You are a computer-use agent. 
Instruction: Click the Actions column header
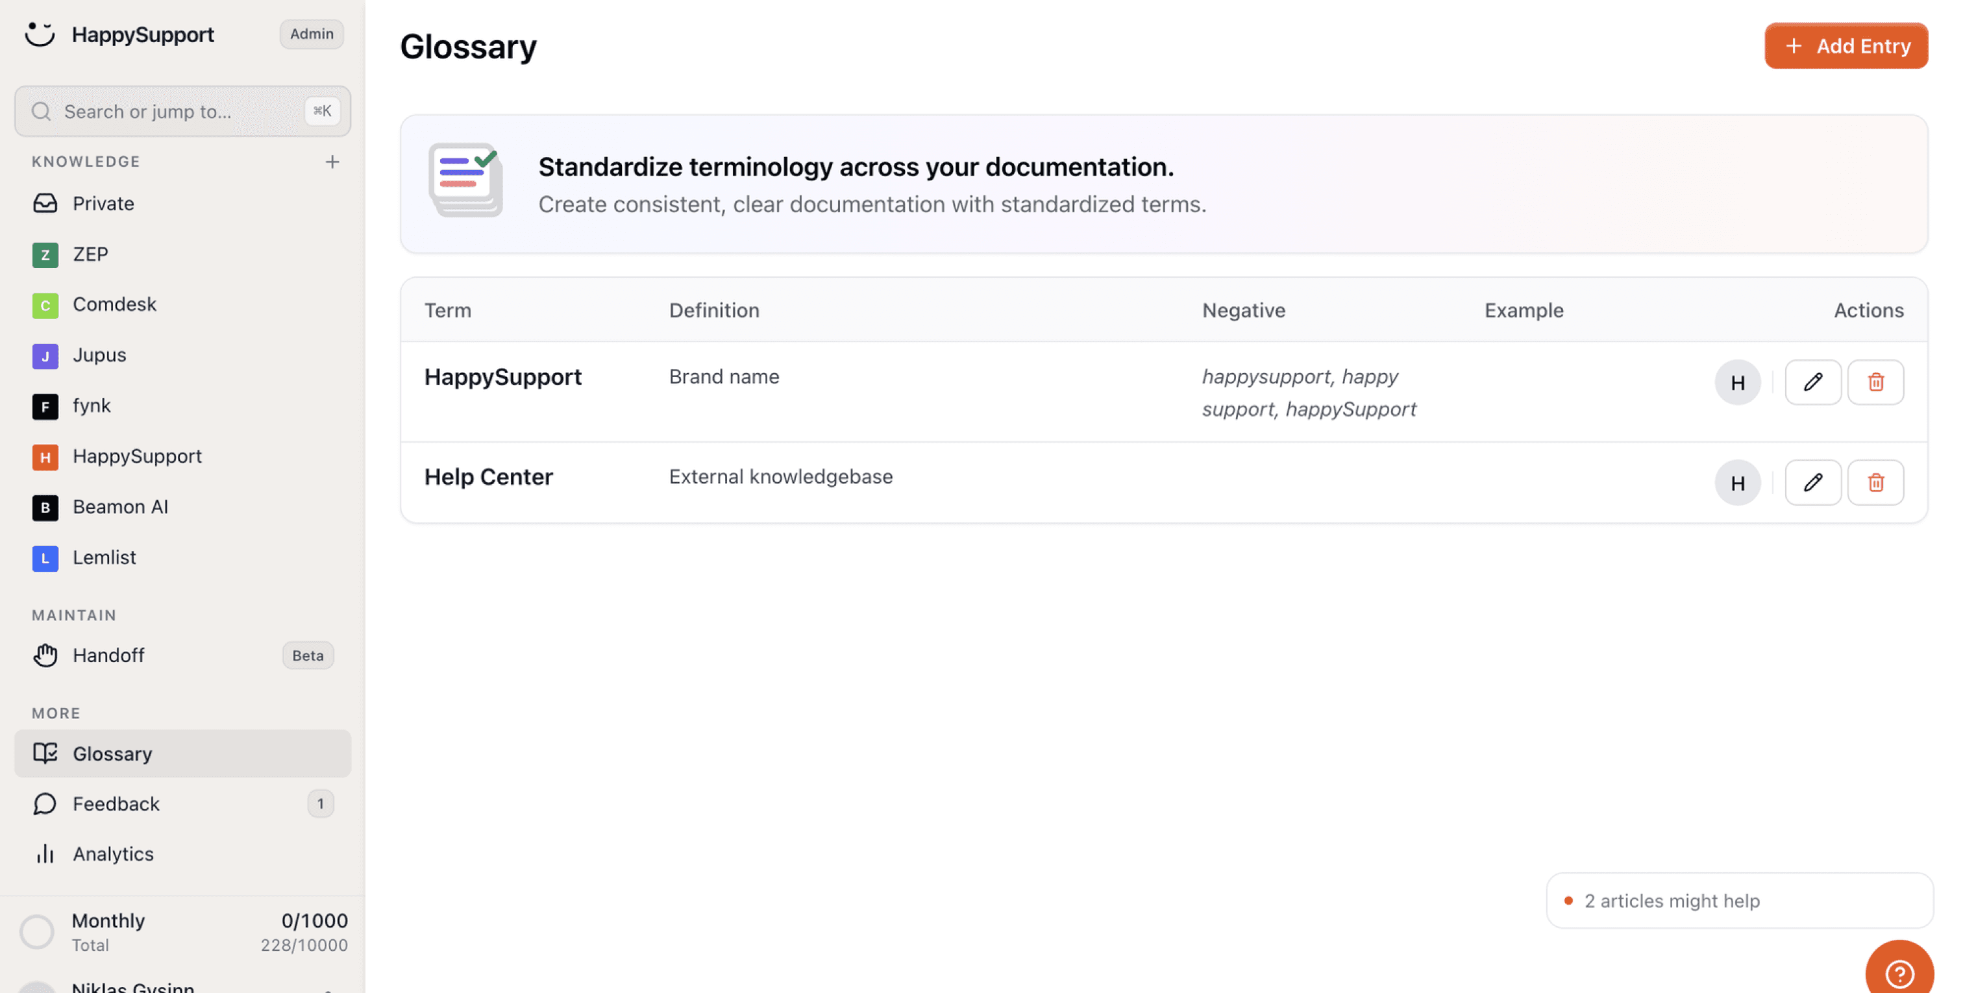[x=1868, y=310]
